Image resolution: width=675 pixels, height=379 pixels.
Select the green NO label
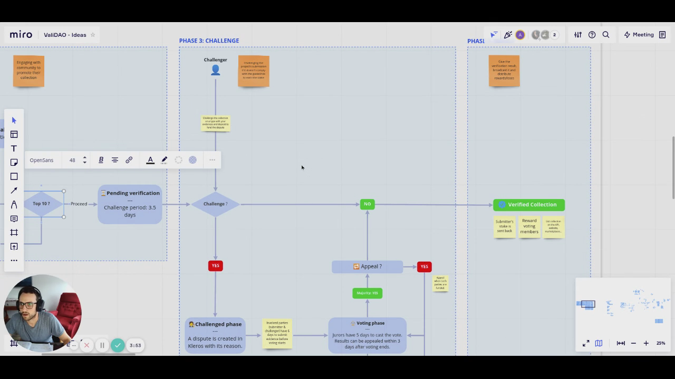pos(367,204)
